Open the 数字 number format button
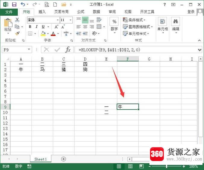Viewport: 204px width, 170px height. [x=114, y=26]
